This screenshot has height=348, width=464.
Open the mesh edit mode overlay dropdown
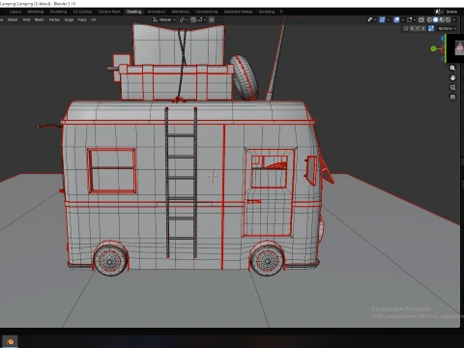coord(411,19)
